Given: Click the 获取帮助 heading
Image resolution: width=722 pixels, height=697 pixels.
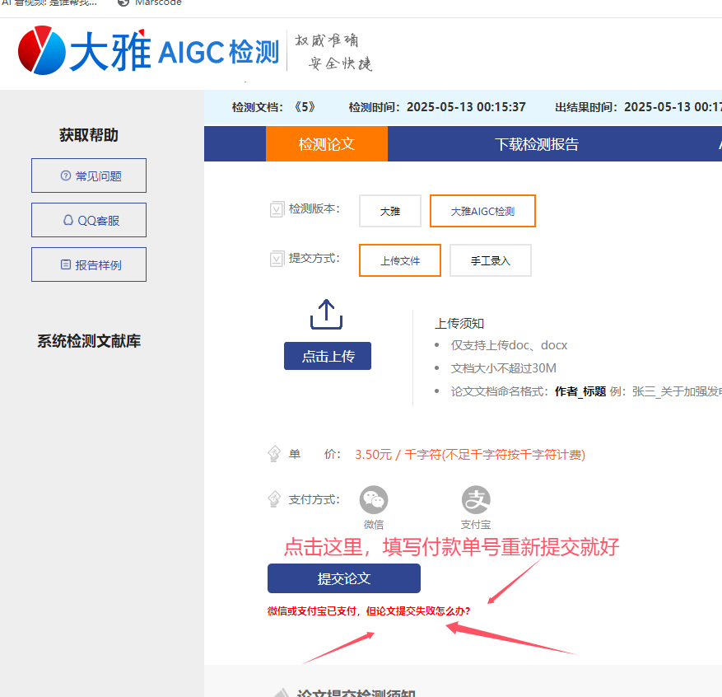Looking at the screenshot, I should [89, 135].
